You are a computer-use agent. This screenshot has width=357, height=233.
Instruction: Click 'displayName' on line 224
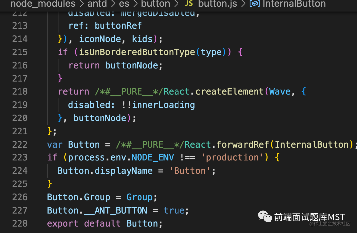pos(124,171)
